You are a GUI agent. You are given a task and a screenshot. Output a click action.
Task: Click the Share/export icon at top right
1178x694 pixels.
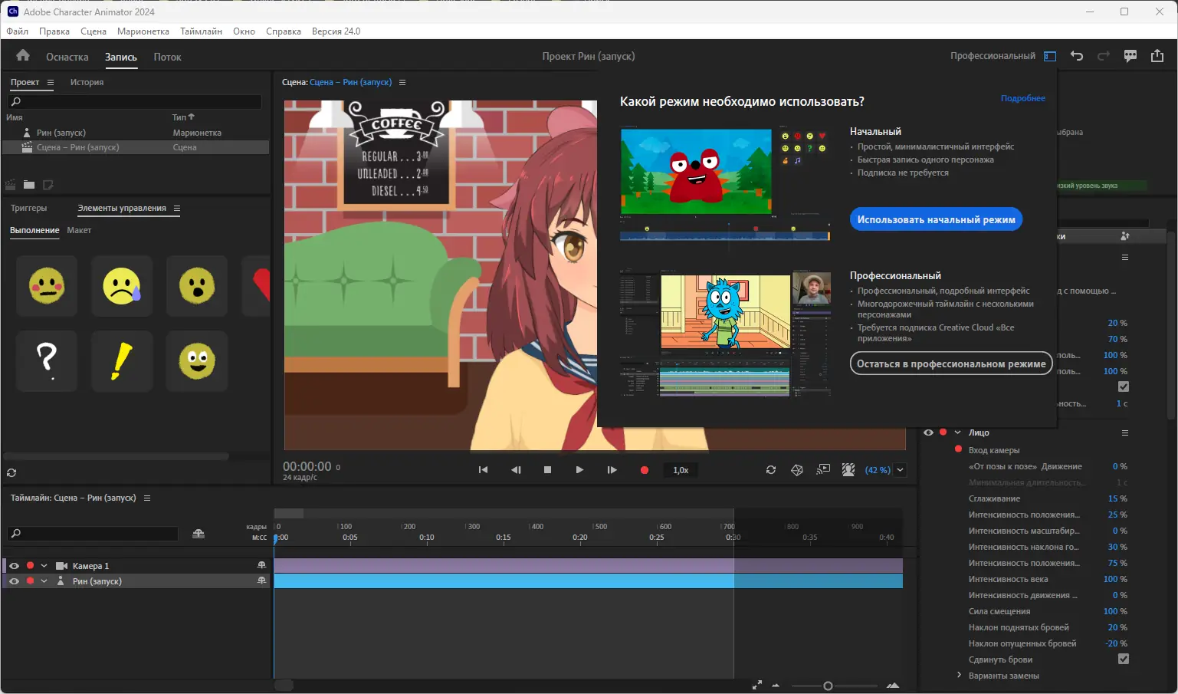[x=1157, y=56]
